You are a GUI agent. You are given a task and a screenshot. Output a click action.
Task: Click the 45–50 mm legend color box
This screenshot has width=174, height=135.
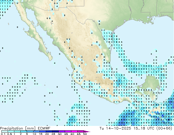(x=81, y=131)
